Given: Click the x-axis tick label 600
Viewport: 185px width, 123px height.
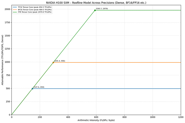Looking at the screenshot, I should [x=96, y=117].
